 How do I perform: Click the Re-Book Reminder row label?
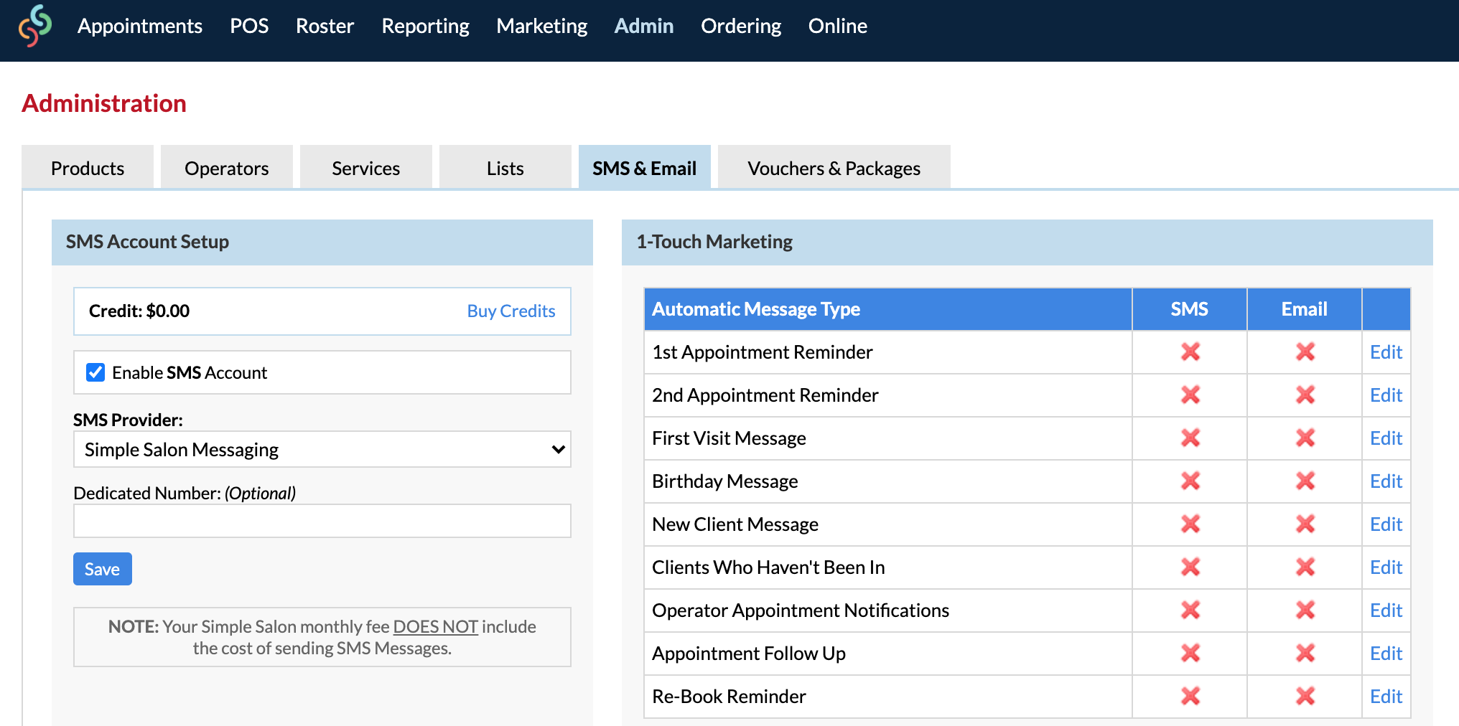pos(729,696)
